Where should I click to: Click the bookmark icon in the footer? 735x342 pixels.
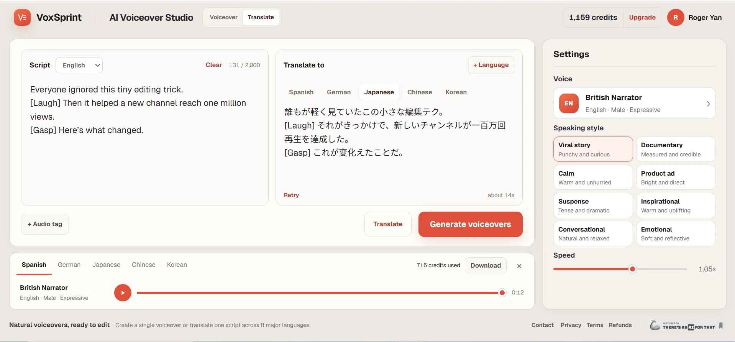coord(721,325)
